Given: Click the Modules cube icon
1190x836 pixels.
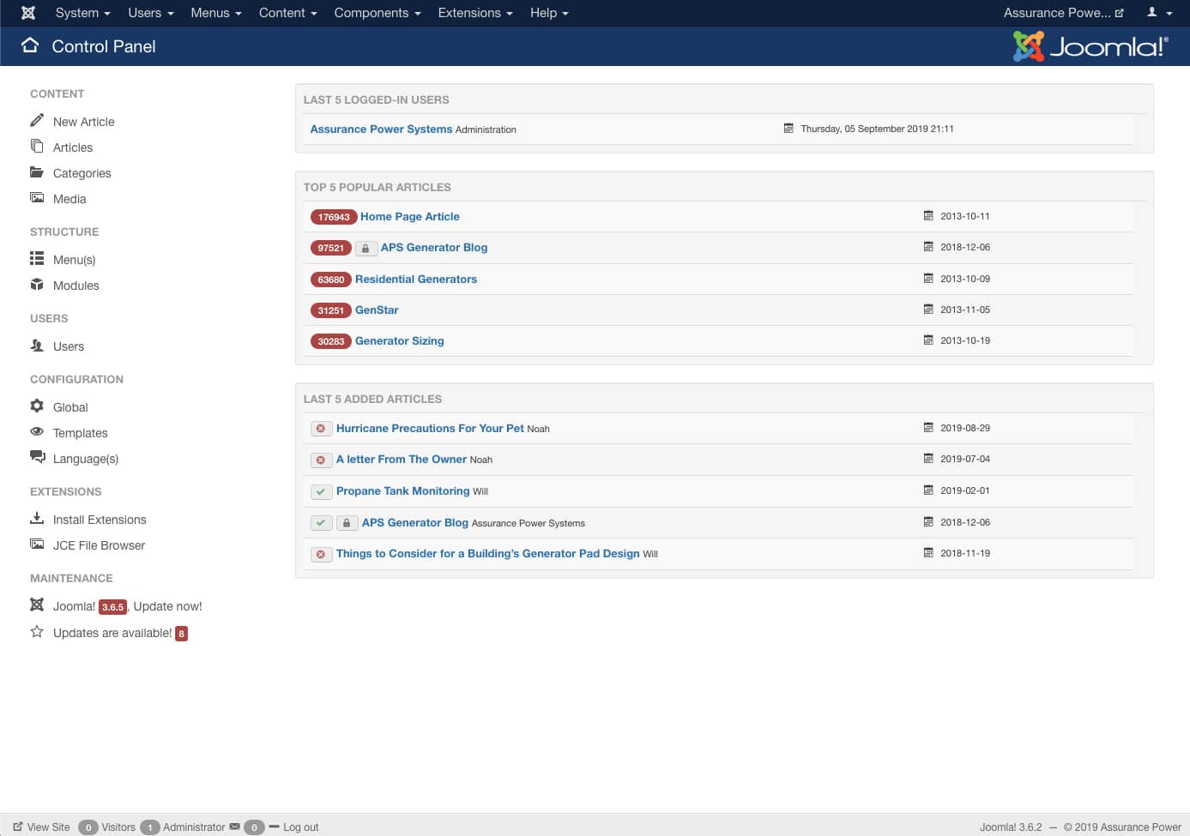Looking at the screenshot, I should tap(37, 284).
